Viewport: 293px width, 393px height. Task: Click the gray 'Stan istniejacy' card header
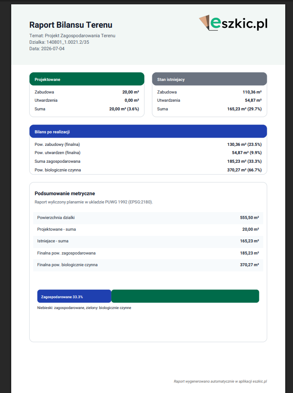point(210,79)
